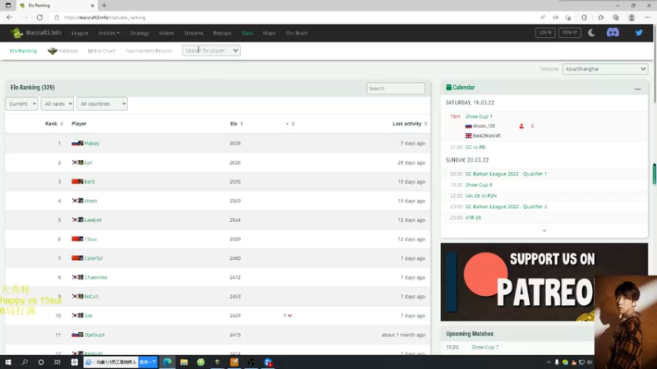Image resolution: width=657 pixels, height=369 pixels.
Task: Switch to the Netease tab
Action: coord(63,51)
